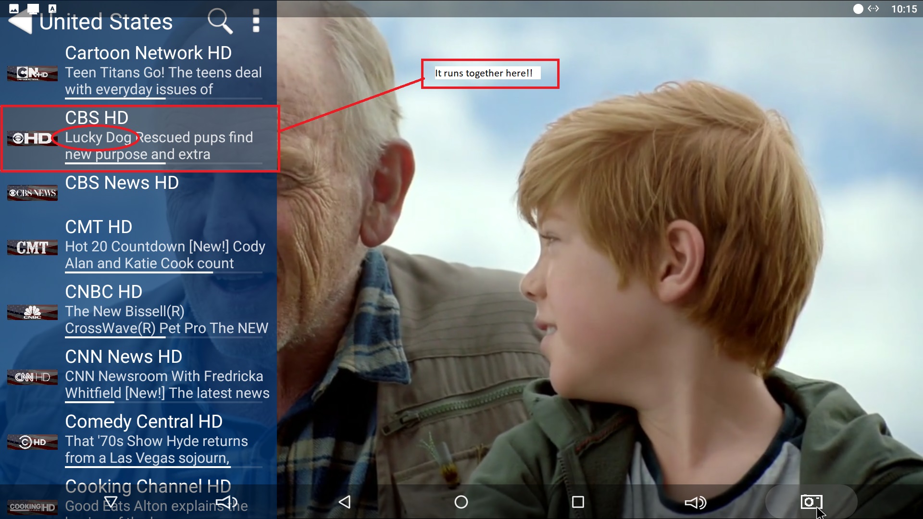923x519 pixels.
Task: Click the CNN HD channel logo
Action: click(x=32, y=377)
